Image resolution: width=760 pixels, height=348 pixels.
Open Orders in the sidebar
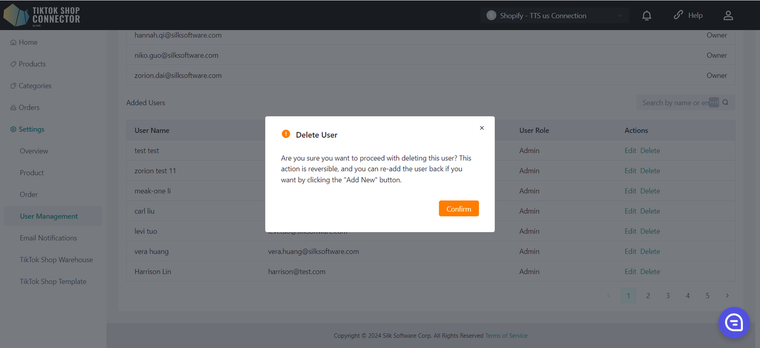pyautogui.click(x=29, y=107)
